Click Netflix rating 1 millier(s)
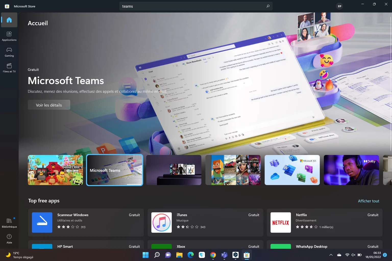Image resolution: width=392 pixels, height=261 pixels. click(326, 227)
